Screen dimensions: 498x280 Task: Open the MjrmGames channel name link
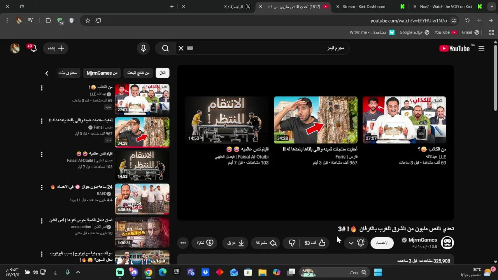(423, 240)
